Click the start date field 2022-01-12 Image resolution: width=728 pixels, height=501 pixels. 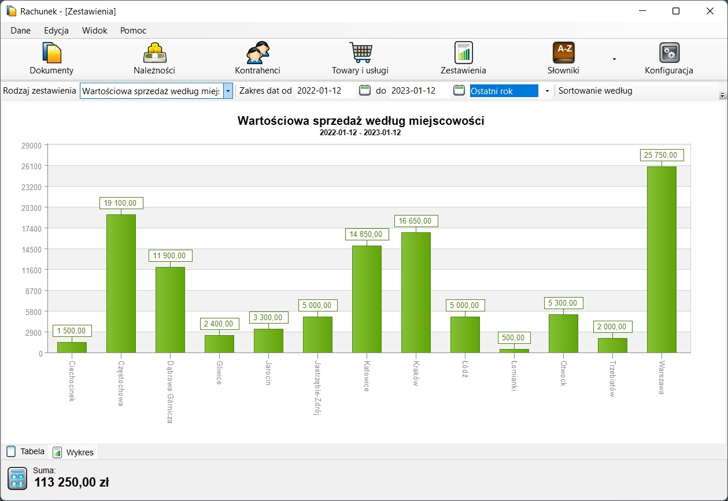(325, 91)
